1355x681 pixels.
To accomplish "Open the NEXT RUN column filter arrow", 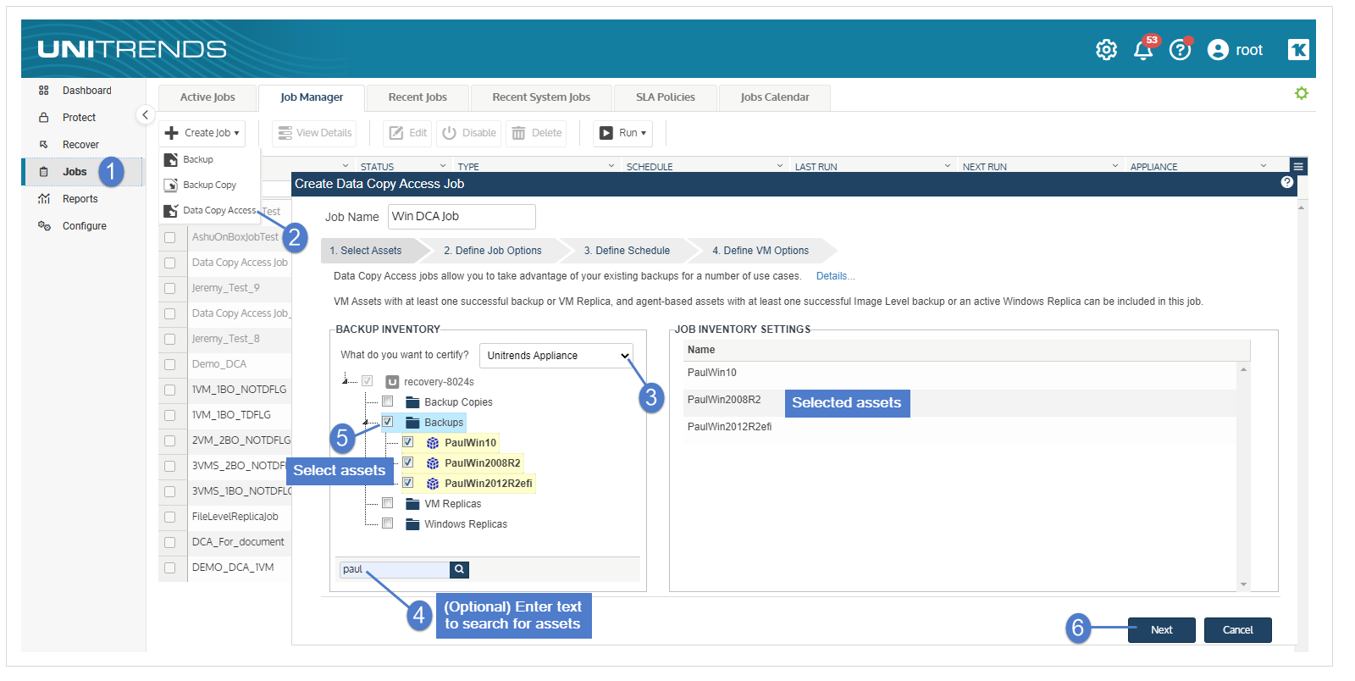I will (x=1114, y=166).
